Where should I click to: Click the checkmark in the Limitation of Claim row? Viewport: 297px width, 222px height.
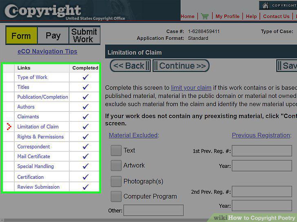[85, 126]
